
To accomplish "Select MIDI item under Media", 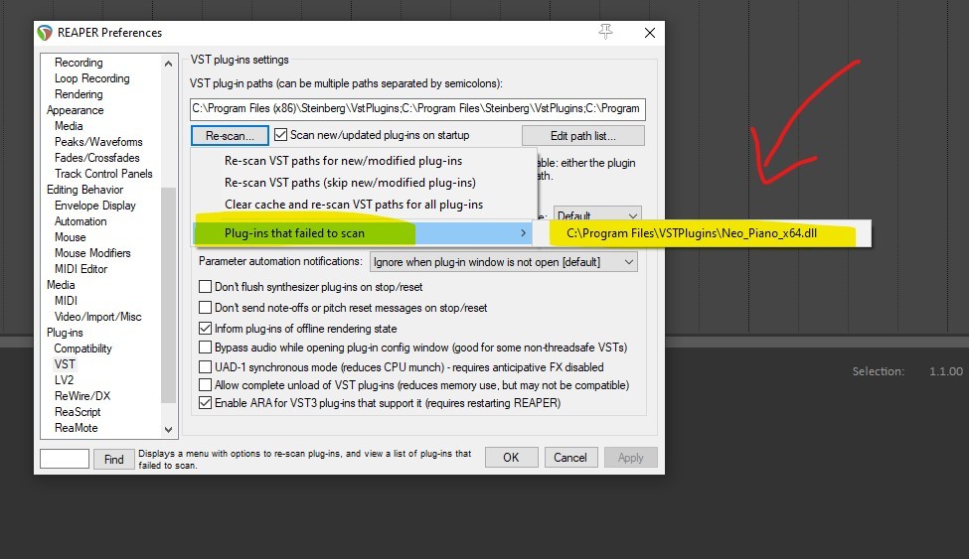I will click(67, 300).
